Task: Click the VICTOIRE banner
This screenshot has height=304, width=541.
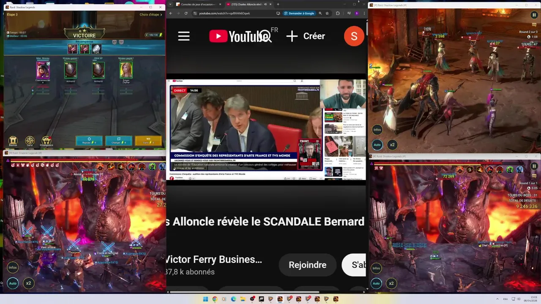Action: (x=85, y=34)
